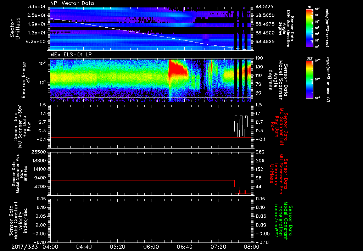Click the 2017/333 date label
Image resolution: width=363 pixels, height=251 pixels.
pos(24,247)
